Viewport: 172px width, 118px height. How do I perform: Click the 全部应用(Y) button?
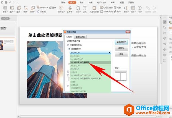point(121,42)
